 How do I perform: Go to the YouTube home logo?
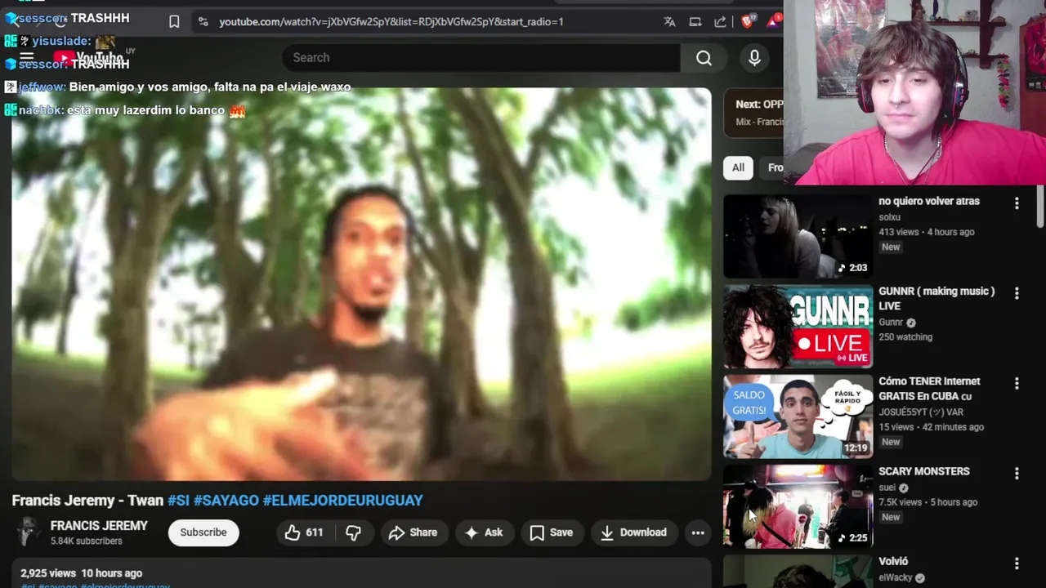click(90, 58)
